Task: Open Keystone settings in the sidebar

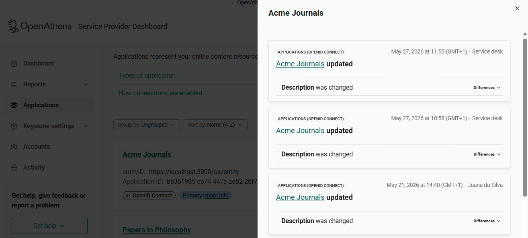Action: pos(50,126)
